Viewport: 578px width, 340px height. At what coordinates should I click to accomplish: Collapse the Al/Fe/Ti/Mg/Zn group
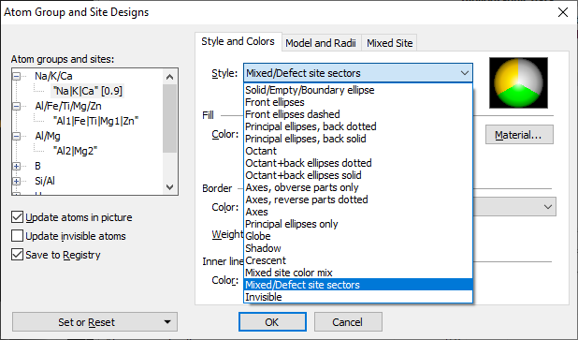click(x=17, y=107)
